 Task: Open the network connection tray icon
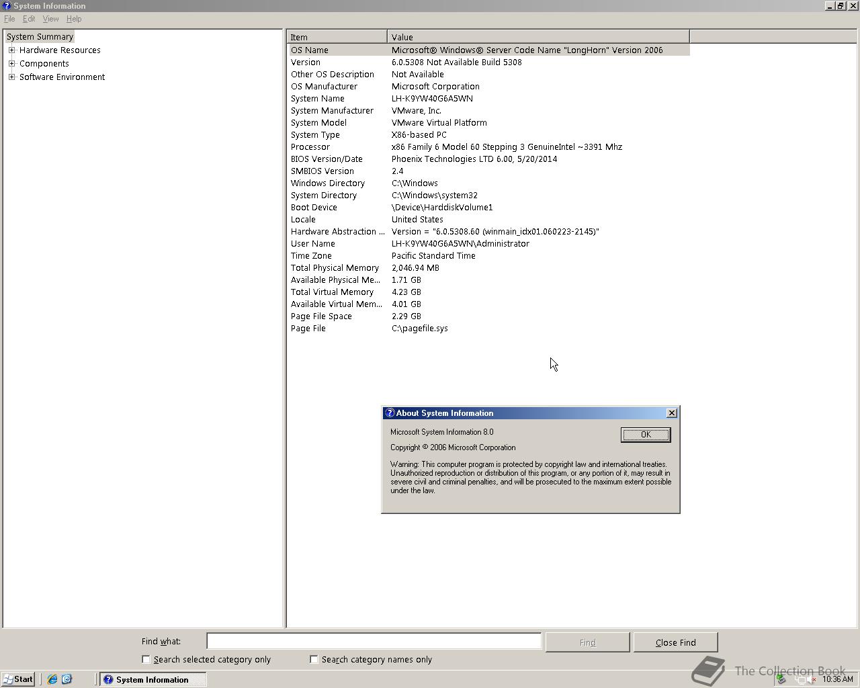[x=800, y=679]
